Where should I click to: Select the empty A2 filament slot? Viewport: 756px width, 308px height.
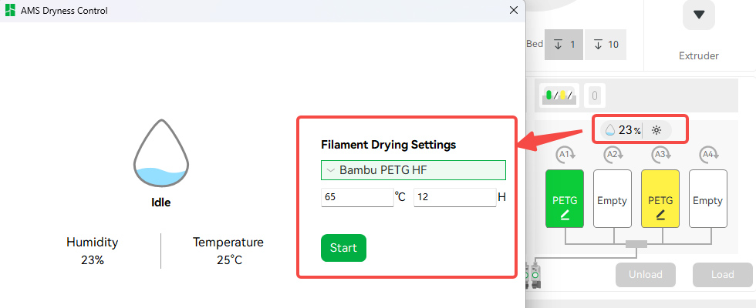tap(613, 199)
